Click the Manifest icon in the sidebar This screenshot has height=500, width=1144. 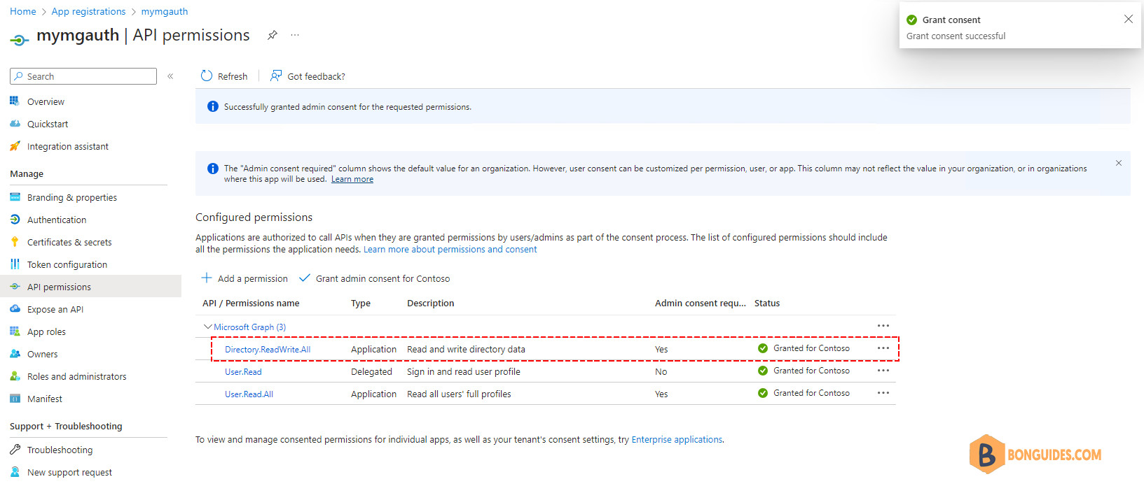(x=15, y=399)
